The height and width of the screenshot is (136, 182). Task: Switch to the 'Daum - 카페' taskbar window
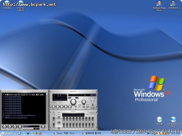65,133
